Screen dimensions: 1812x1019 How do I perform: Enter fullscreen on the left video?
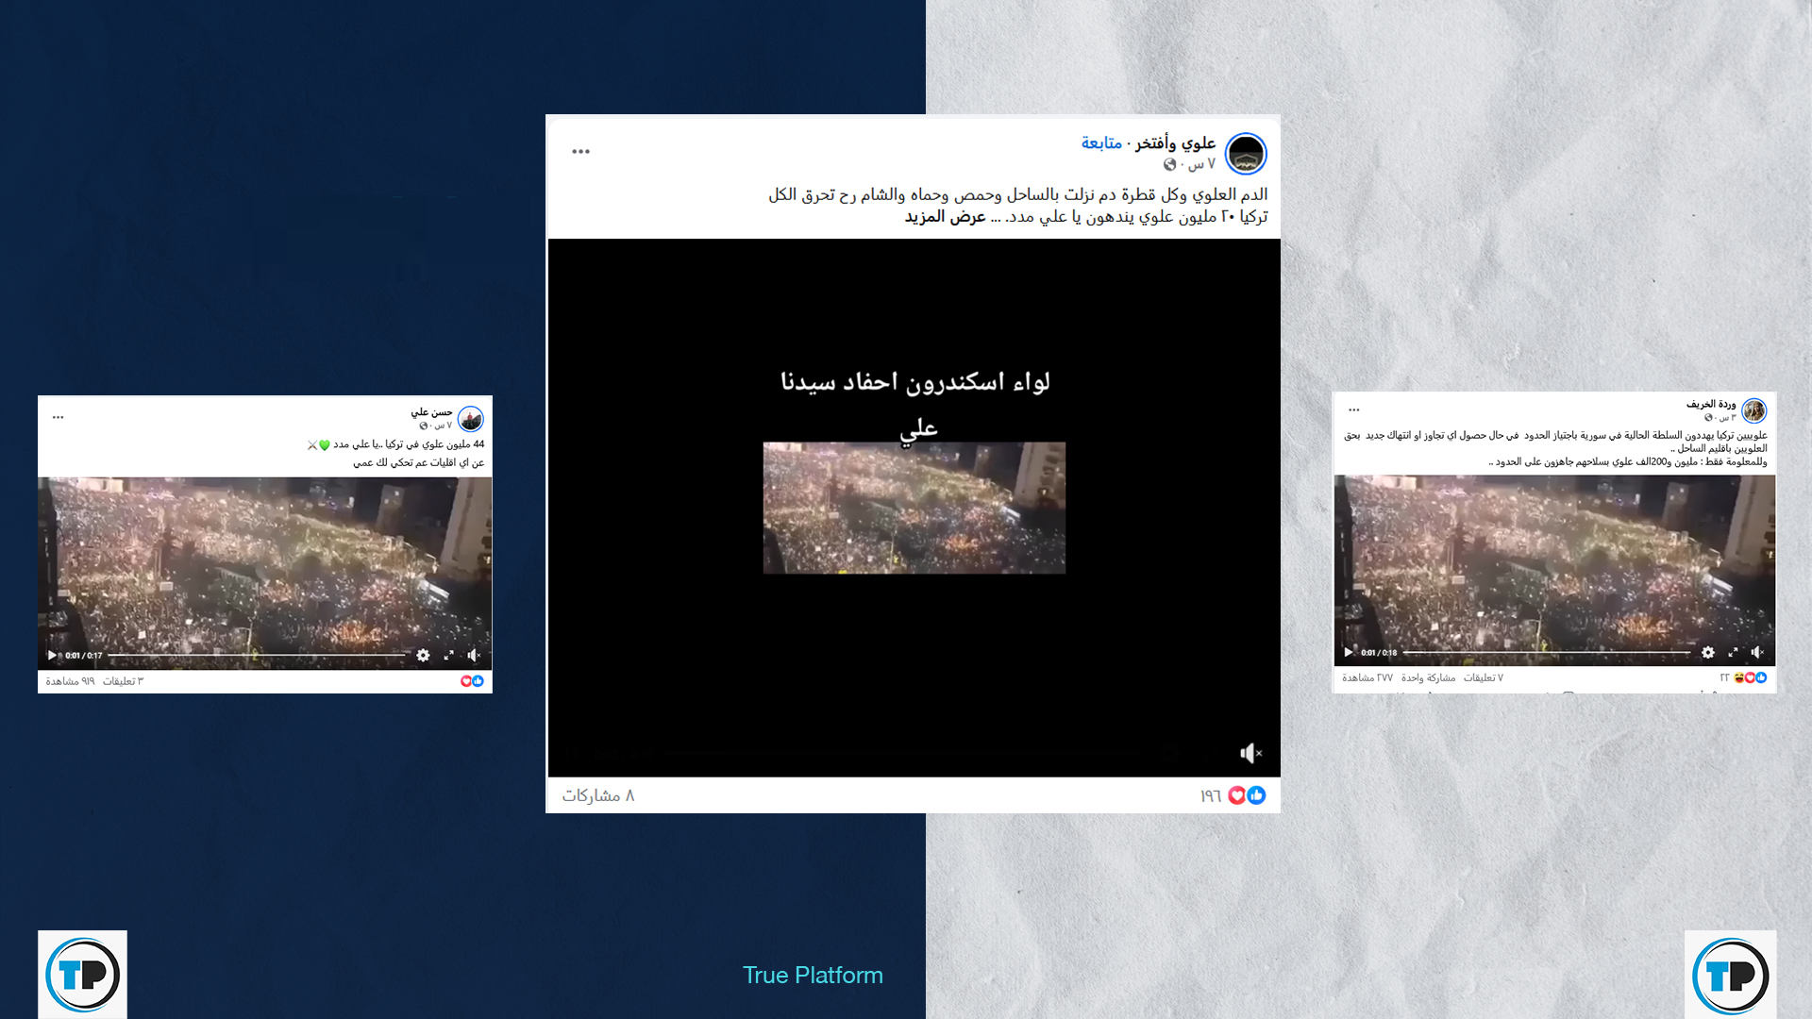(x=449, y=655)
